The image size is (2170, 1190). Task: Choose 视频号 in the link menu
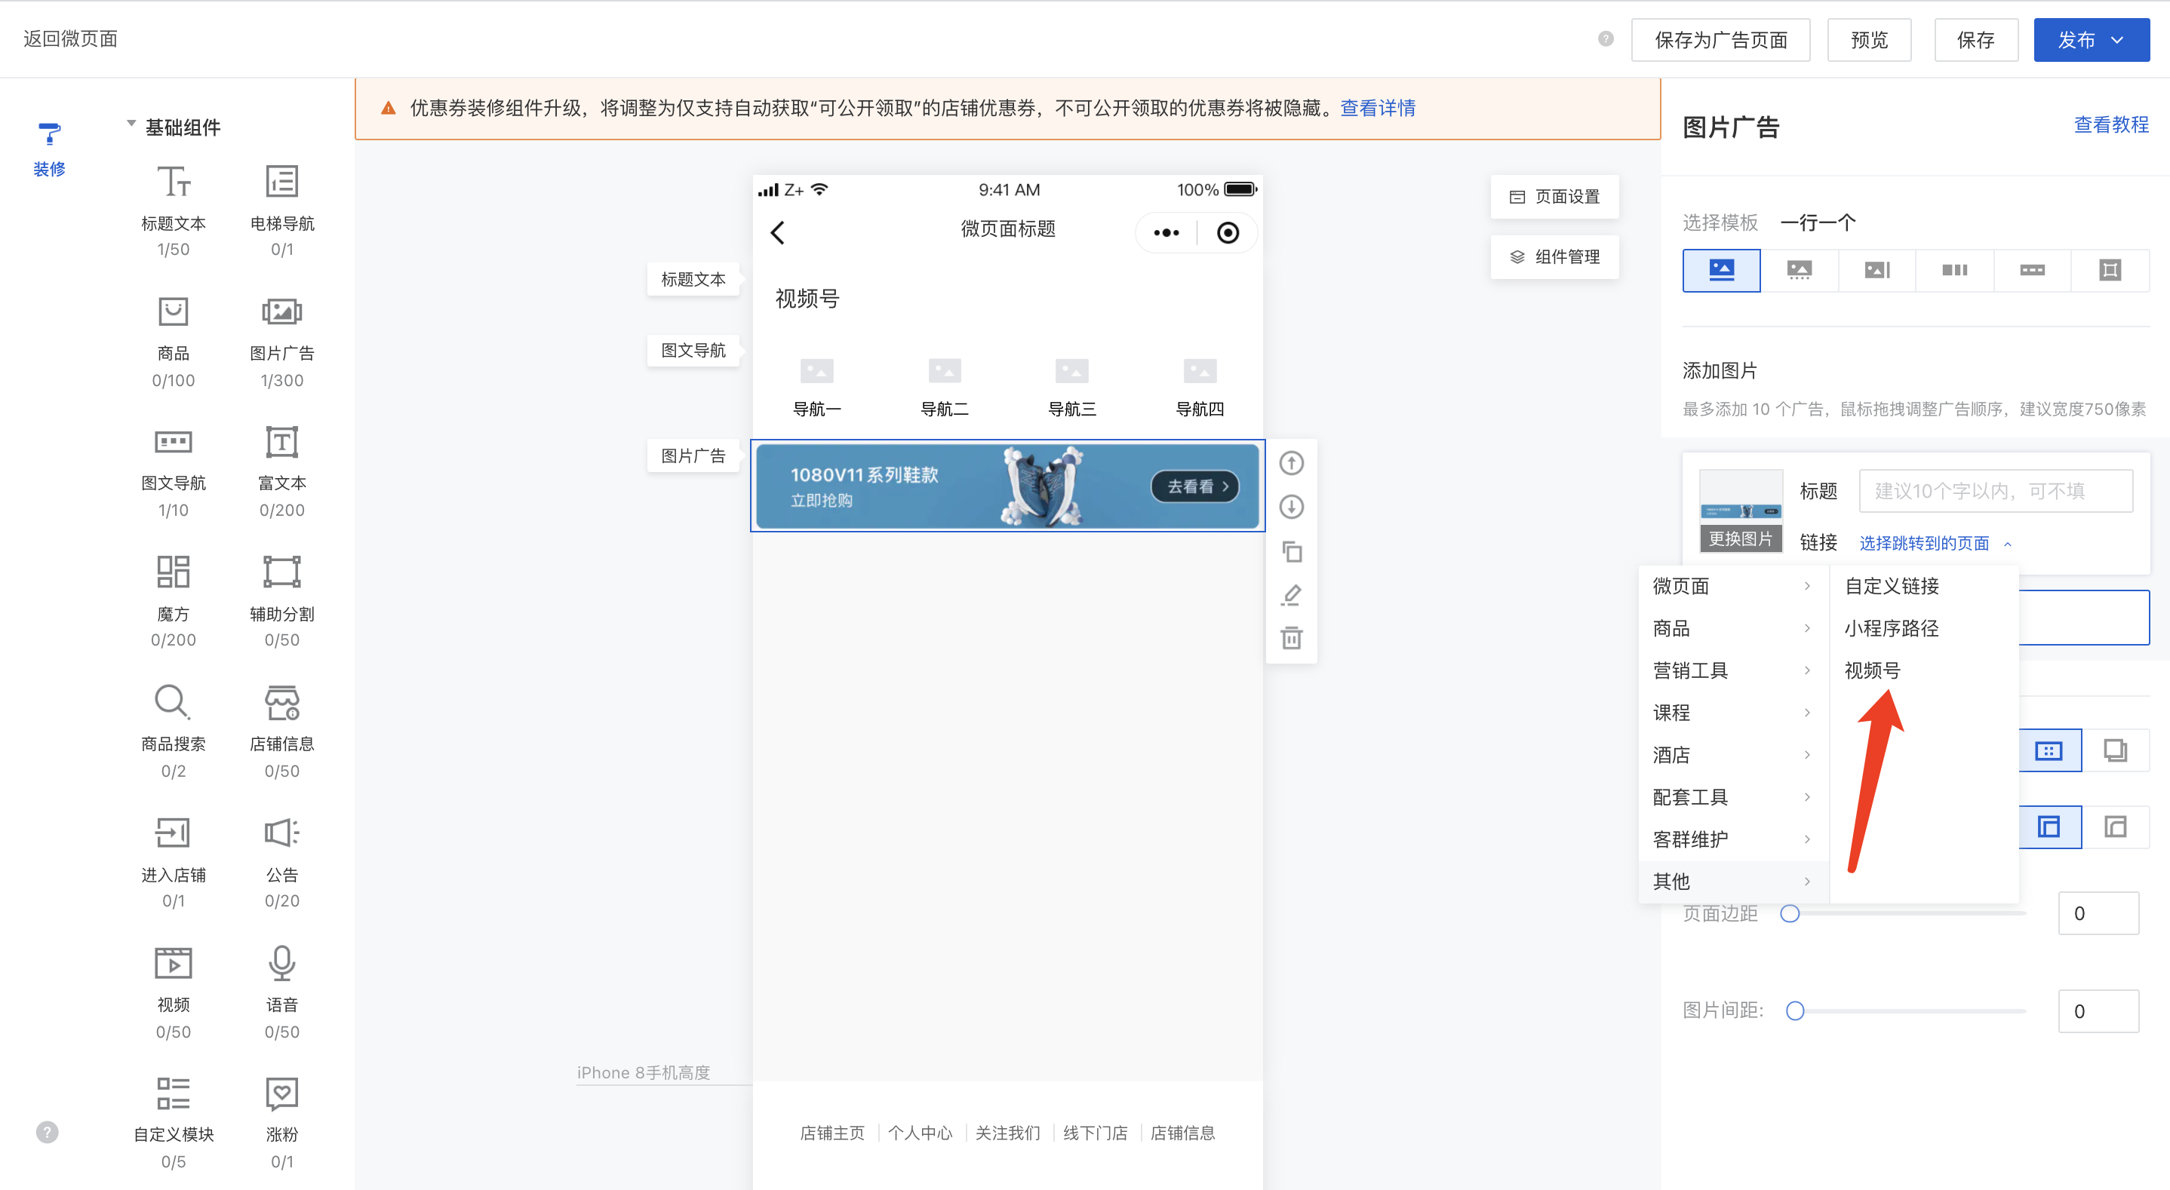click(x=1872, y=670)
